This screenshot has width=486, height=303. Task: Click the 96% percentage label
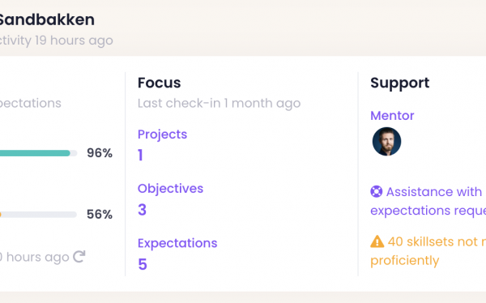tap(100, 153)
